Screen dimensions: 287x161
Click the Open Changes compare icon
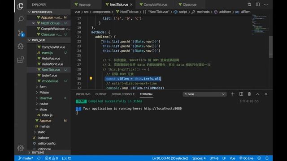(249, 4)
